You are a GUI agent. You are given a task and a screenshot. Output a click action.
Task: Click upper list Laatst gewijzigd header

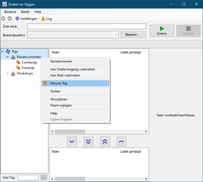[x=134, y=52]
